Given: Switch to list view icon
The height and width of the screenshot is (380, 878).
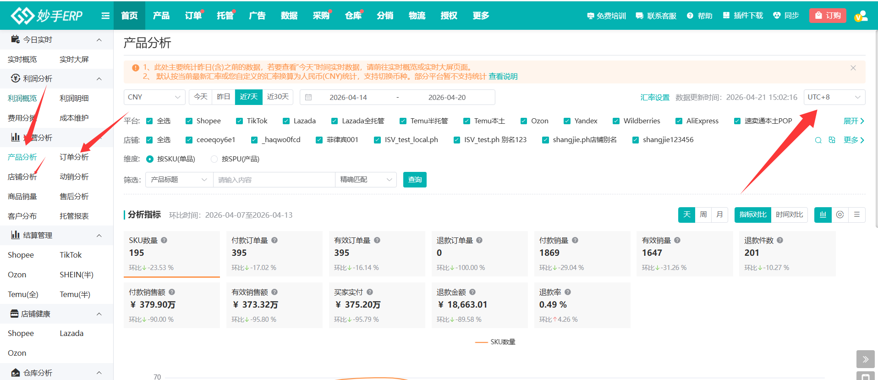Looking at the screenshot, I should (x=857, y=215).
